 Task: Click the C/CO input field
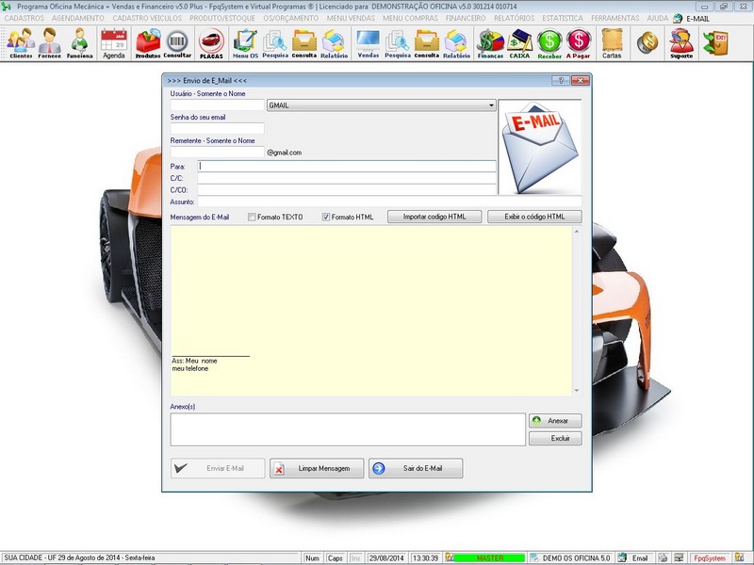point(347,190)
